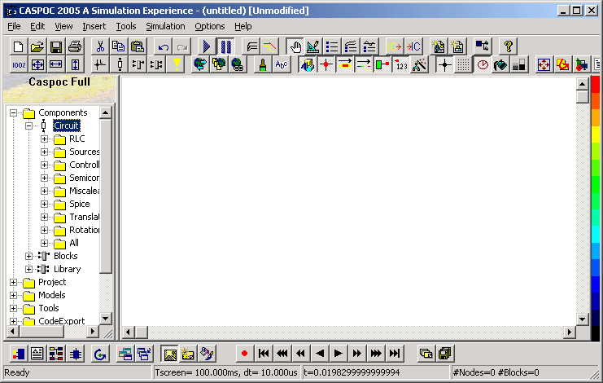Toggle the red node dot display button
This screenshot has width=603, height=383.
326,64
